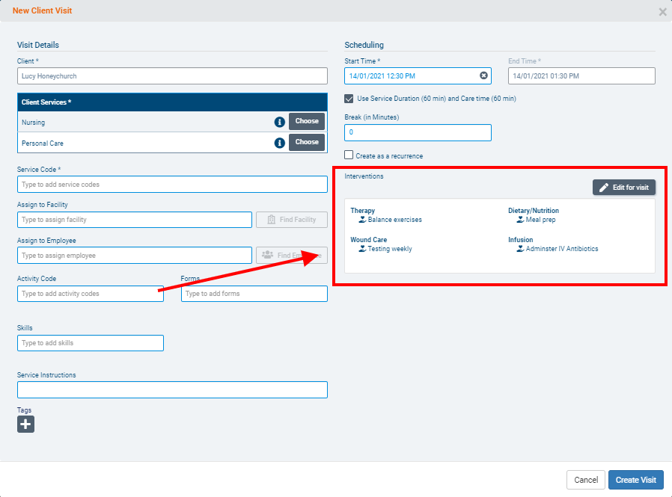Screen dimensions: 672x497
Task: Close the New Client Visit dialog
Action: click(x=662, y=12)
